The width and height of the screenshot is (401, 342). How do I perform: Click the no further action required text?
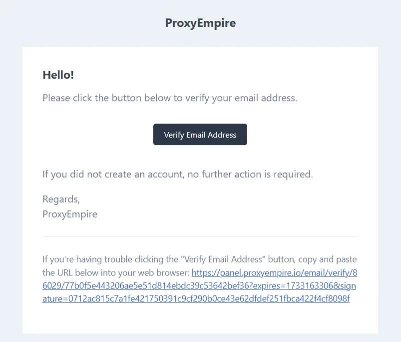point(176,174)
